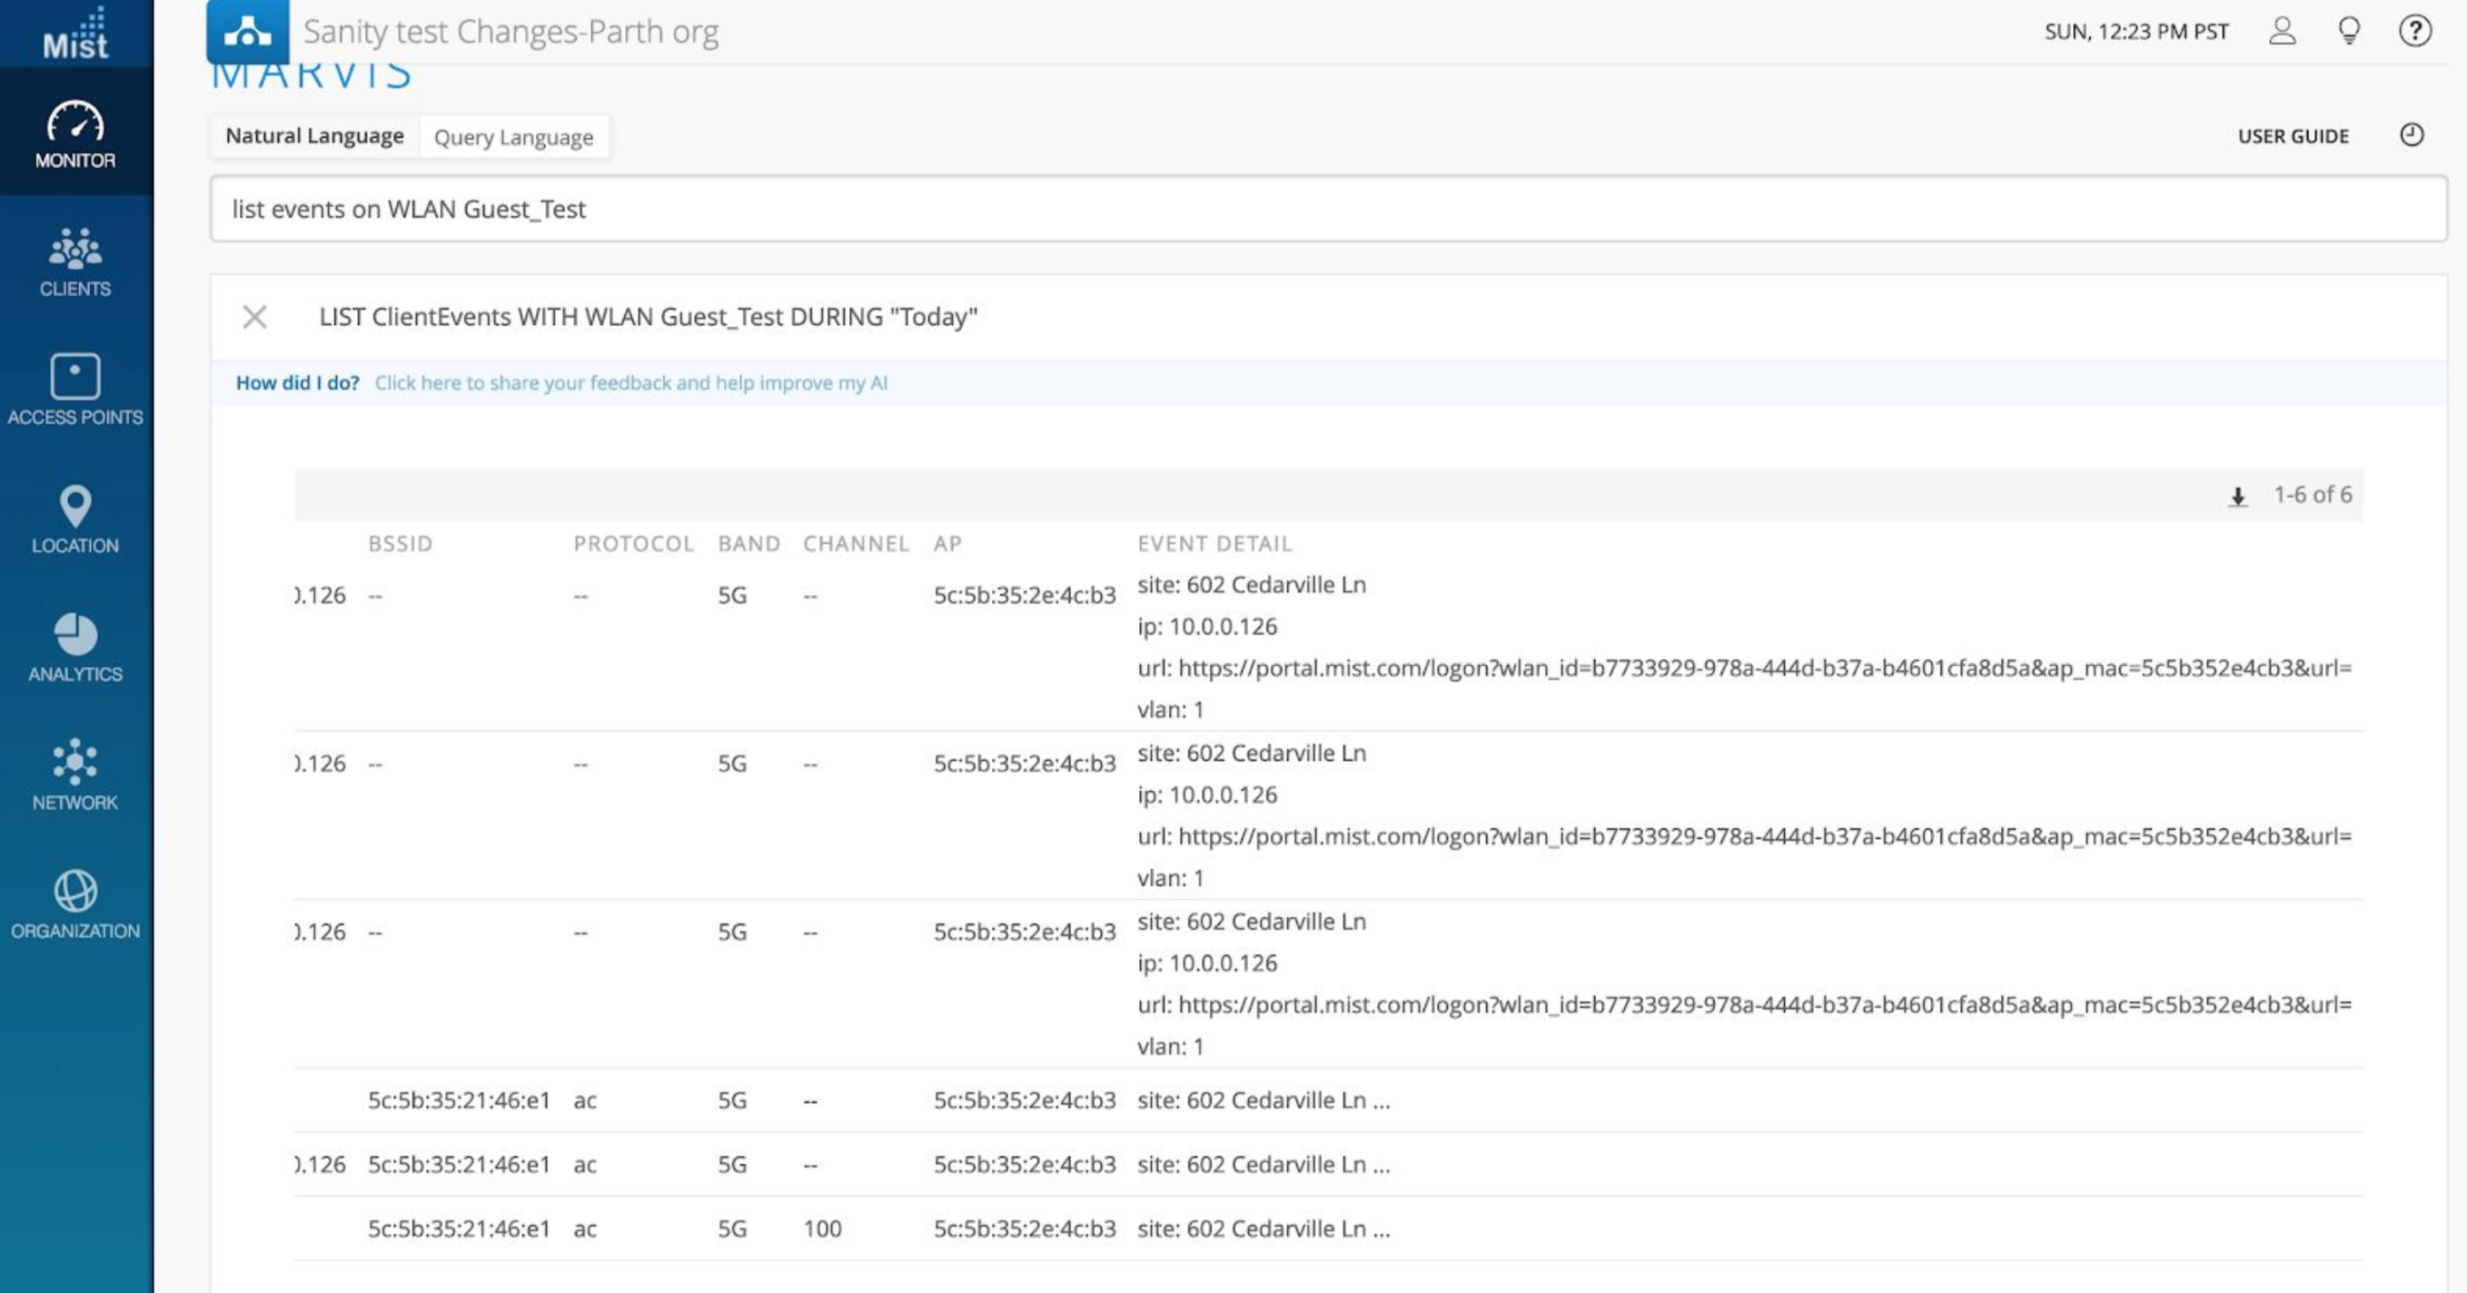Open the help question mark icon
The image size is (2467, 1293).
(2414, 32)
